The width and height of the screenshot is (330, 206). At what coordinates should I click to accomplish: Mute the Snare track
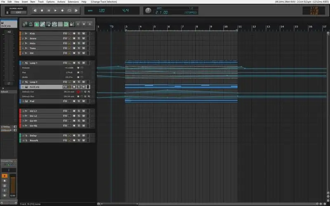pos(83,38)
